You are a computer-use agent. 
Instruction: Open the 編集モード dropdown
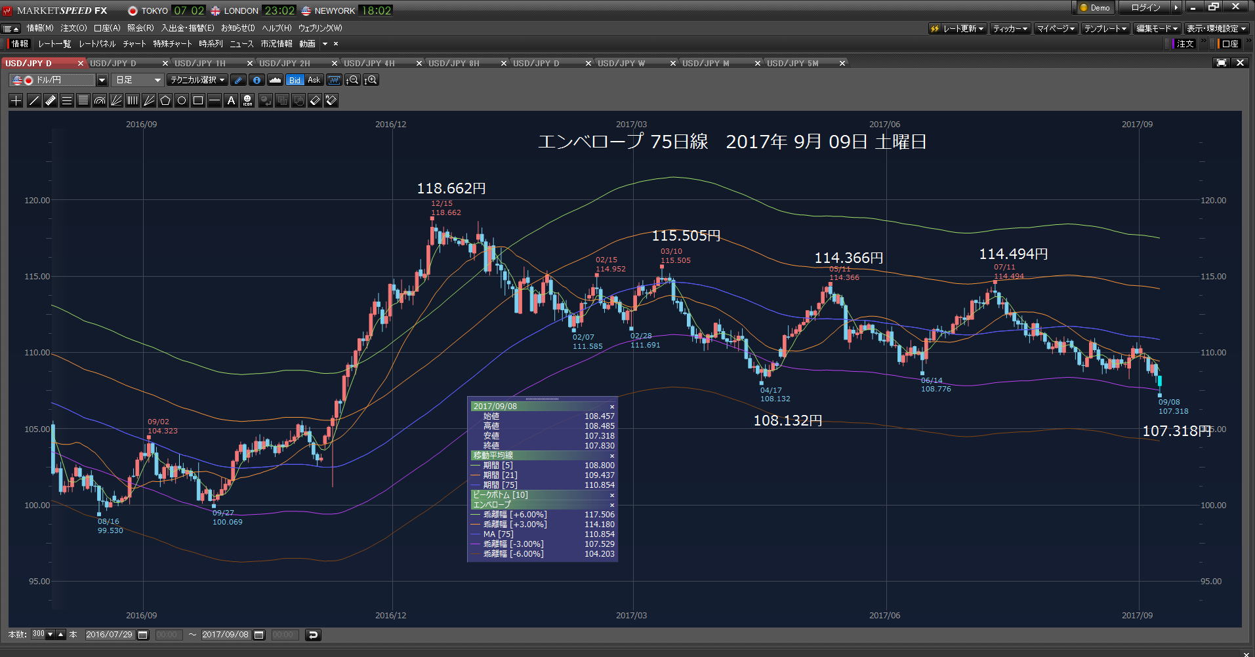pos(1157,28)
